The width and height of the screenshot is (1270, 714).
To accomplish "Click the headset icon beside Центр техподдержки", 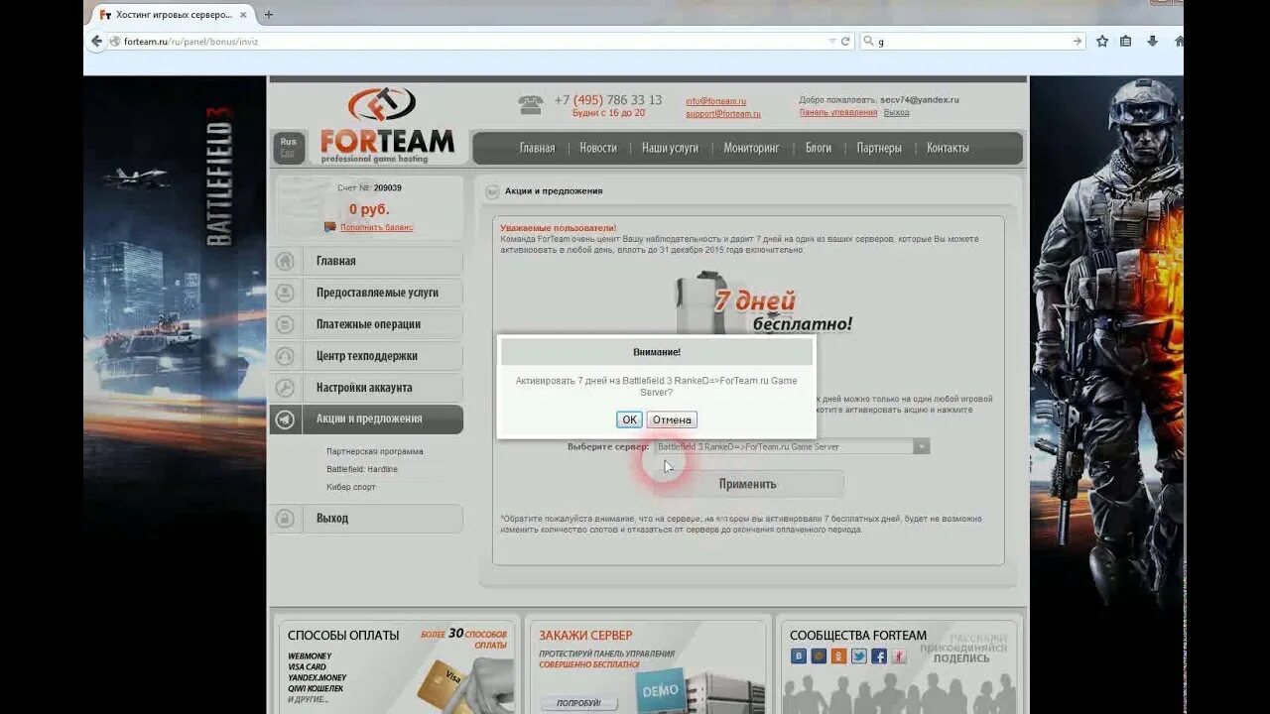I will [285, 356].
